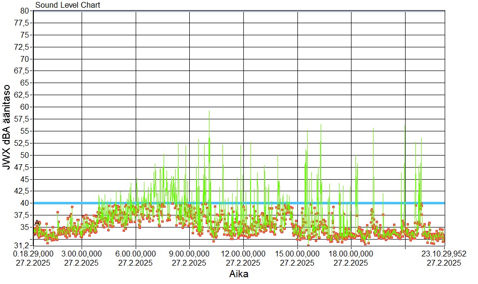Pick the 18.00.00,000 time label
This screenshot has width=478, height=284.
pyautogui.click(x=351, y=254)
